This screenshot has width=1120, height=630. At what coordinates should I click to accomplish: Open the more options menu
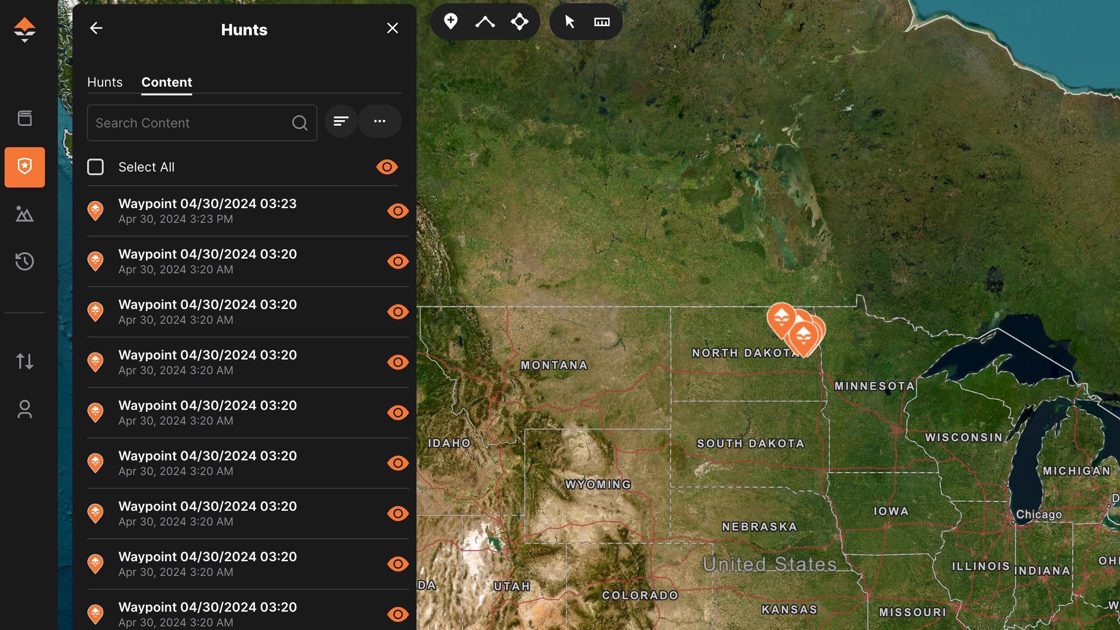(379, 121)
